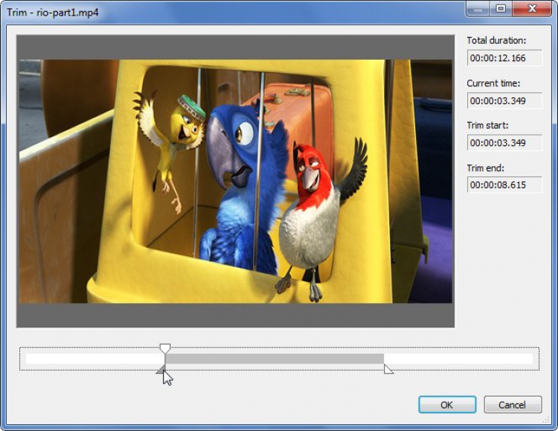Click the 'Total duration:' label
The image size is (558, 431).
pyautogui.click(x=496, y=41)
